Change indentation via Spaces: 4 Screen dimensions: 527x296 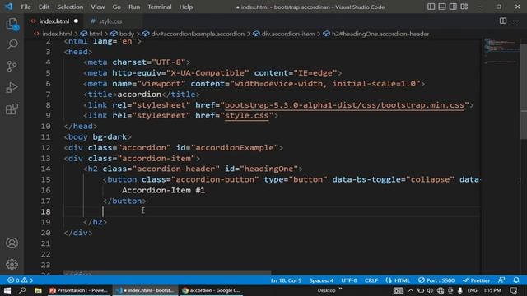click(321, 280)
